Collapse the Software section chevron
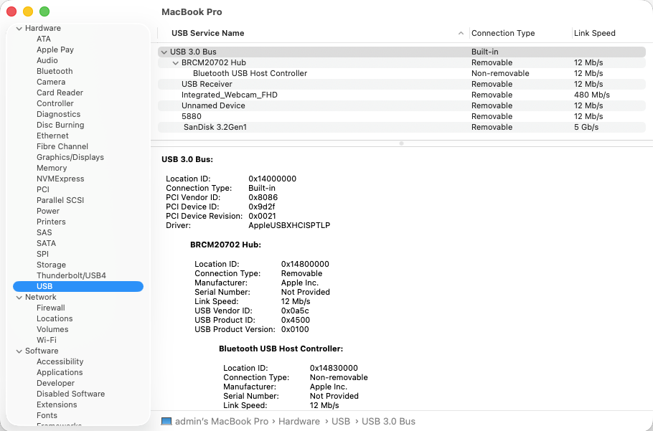The image size is (653, 431). pos(19,351)
